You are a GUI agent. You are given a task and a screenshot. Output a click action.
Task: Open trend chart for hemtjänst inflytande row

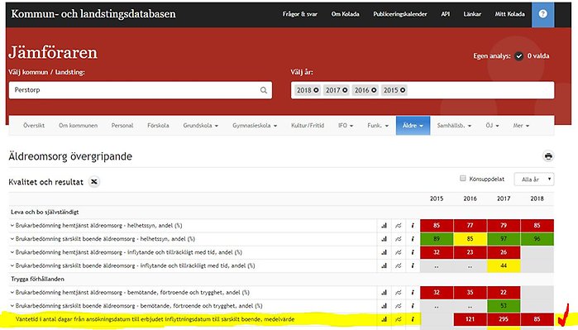(399, 252)
